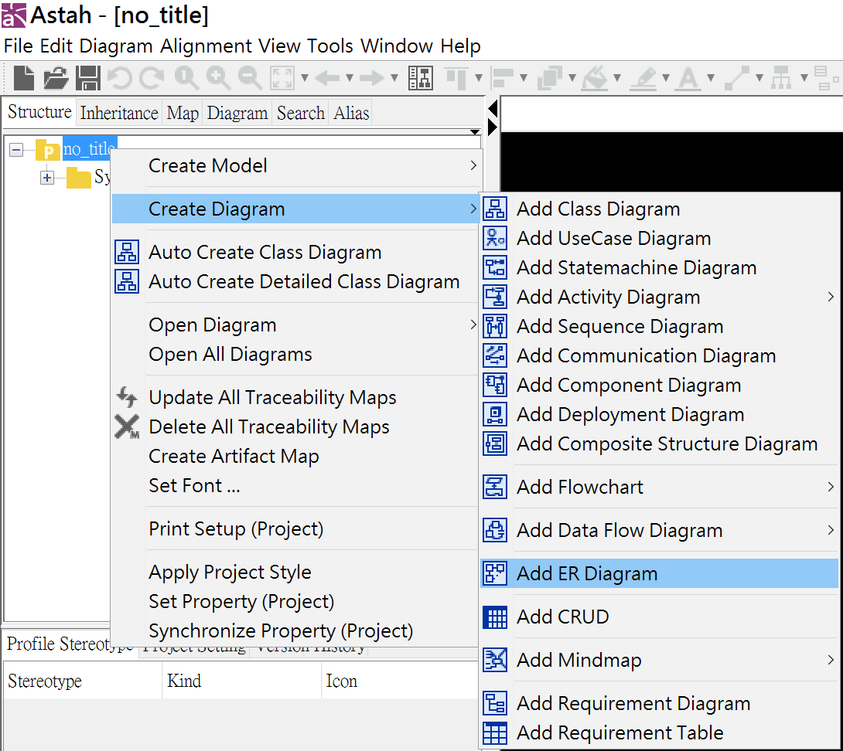Open the font color dropdown arrow
The width and height of the screenshot is (843, 751).
click(711, 78)
